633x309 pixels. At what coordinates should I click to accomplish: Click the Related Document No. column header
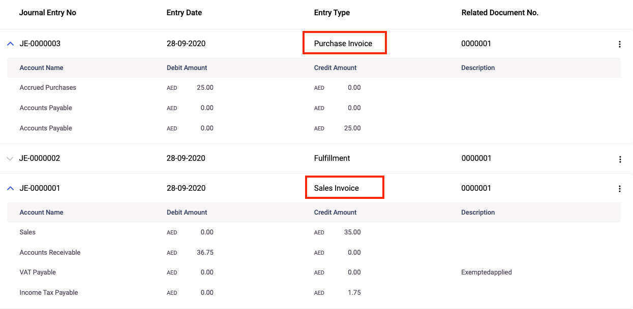pos(499,13)
